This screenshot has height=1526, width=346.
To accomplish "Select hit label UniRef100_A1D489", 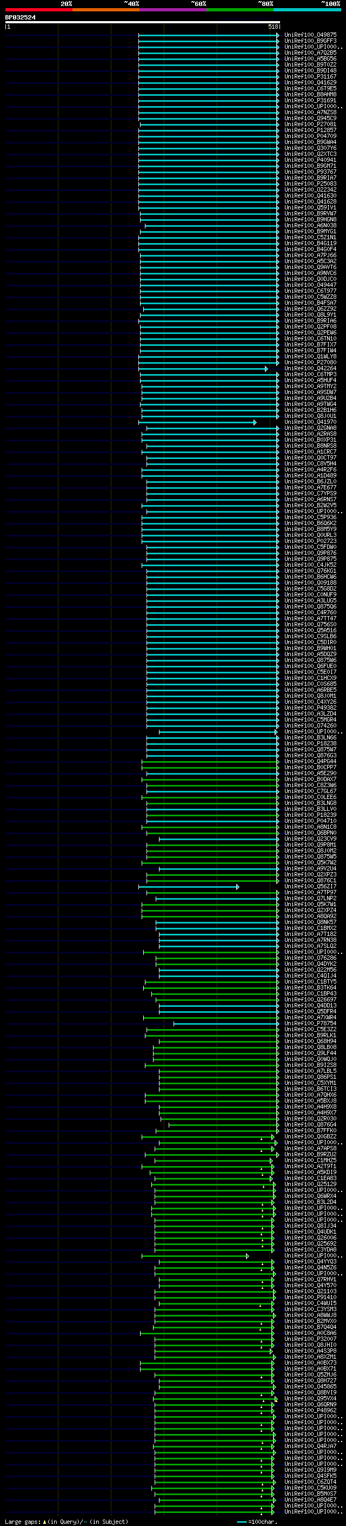I will click(x=310, y=476).
